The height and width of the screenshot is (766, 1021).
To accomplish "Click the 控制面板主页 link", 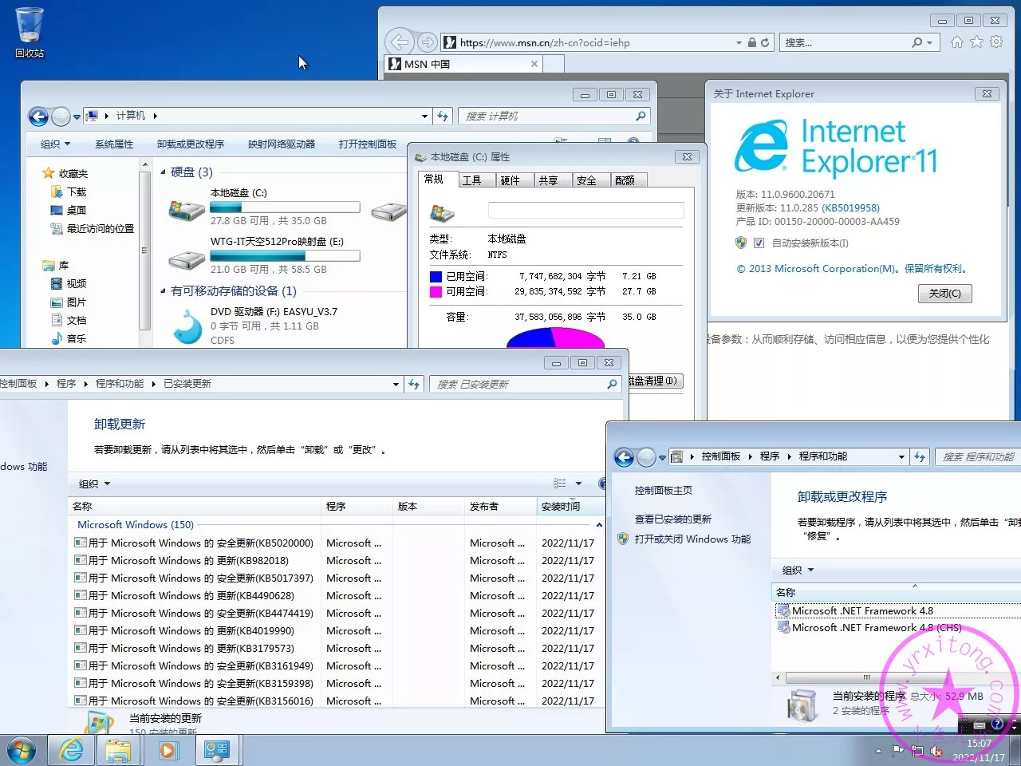I will coord(664,491).
